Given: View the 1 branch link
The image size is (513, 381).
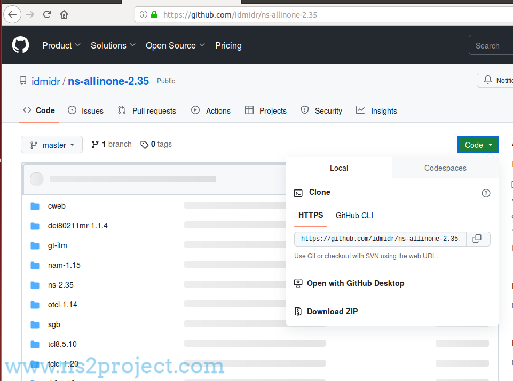Looking at the screenshot, I should [x=112, y=144].
